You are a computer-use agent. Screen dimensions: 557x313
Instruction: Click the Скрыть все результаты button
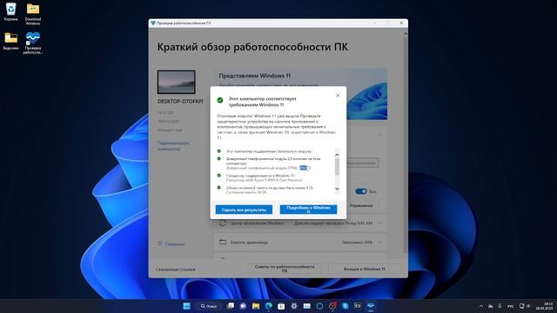tap(244, 210)
